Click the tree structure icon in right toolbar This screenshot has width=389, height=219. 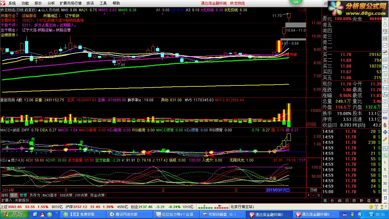point(385,74)
